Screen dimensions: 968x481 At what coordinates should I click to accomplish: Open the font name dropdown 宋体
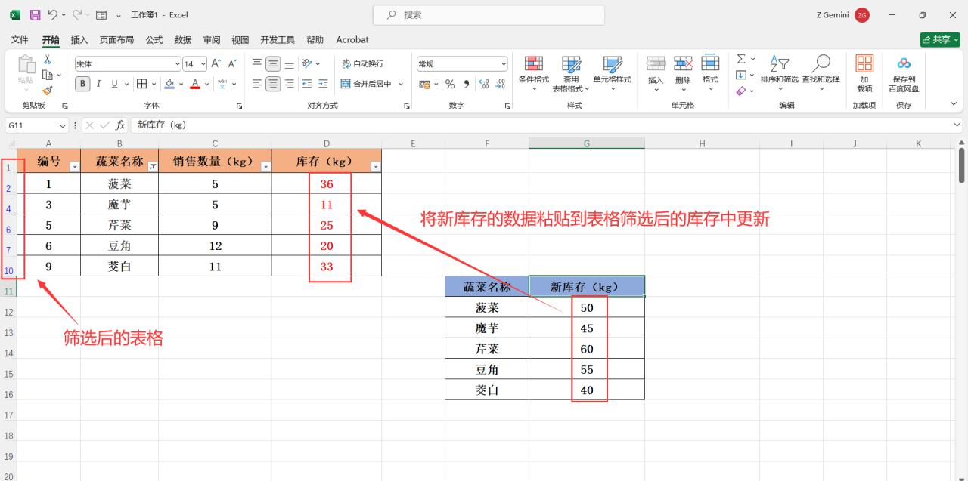pyautogui.click(x=178, y=64)
